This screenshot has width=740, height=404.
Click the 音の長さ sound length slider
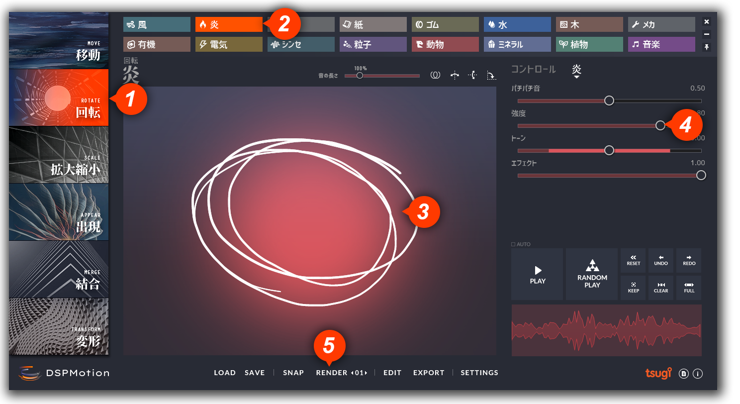382,76
